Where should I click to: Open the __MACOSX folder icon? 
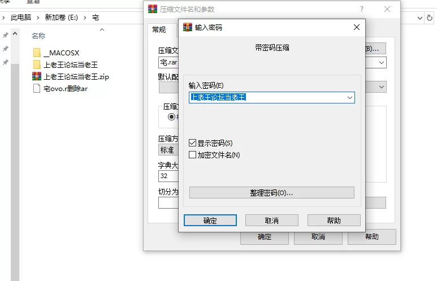tap(37, 53)
